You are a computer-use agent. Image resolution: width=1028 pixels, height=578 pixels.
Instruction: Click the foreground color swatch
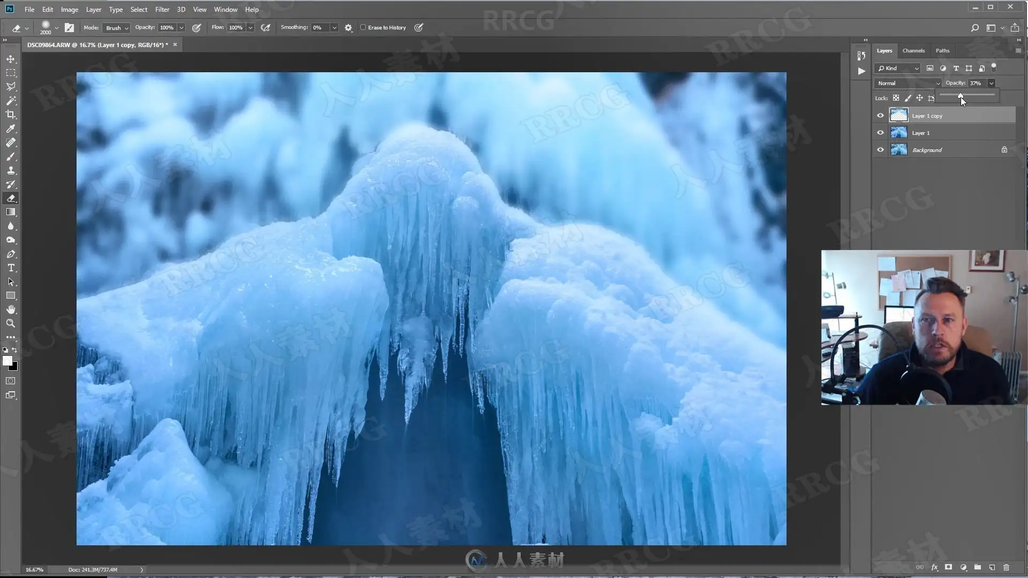pyautogui.click(x=7, y=361)
